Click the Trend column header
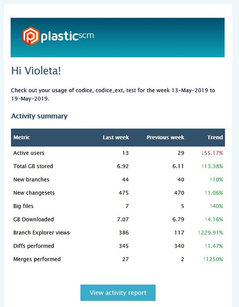Viewport: 239px width, 307px height. click(215, 137)
